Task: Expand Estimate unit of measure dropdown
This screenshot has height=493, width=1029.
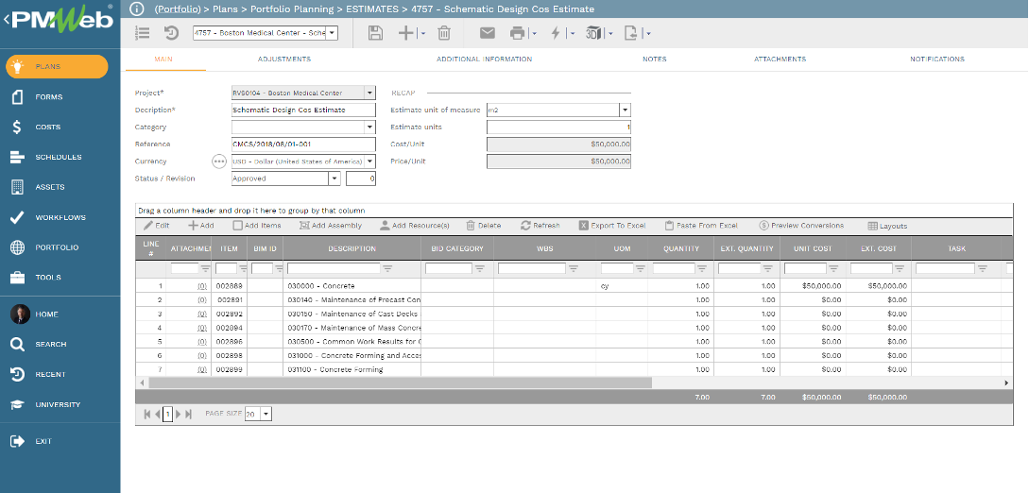Action: pyautogui.click(x=625, y=110)
